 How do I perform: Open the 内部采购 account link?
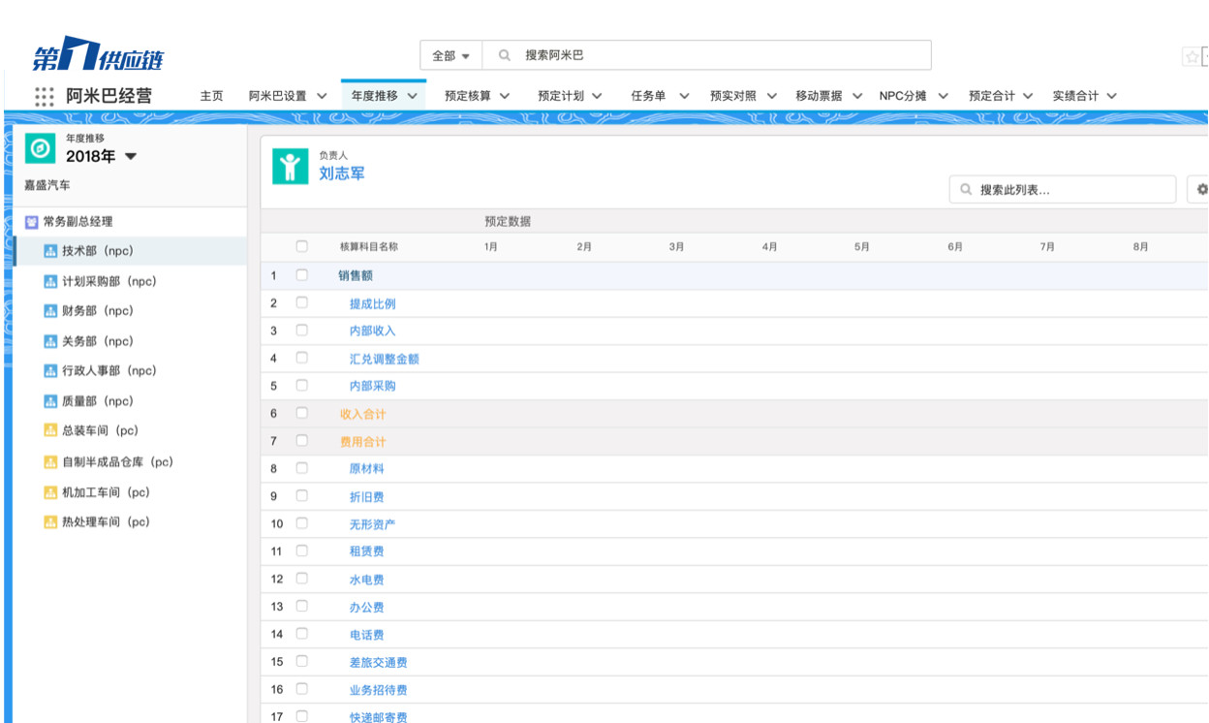(372, 386)
